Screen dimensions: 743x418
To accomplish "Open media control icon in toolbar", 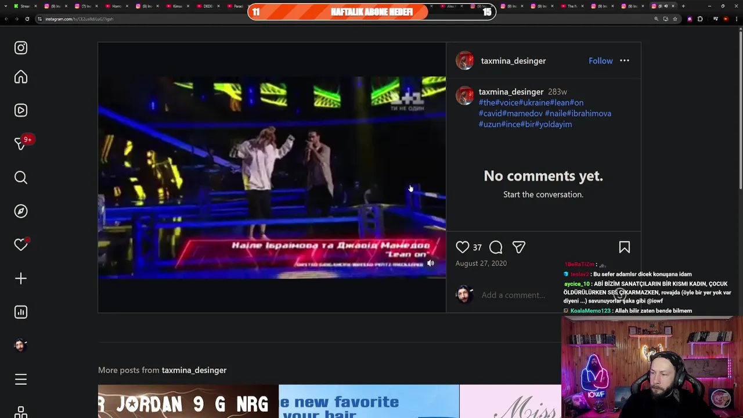I will point(716,19).
